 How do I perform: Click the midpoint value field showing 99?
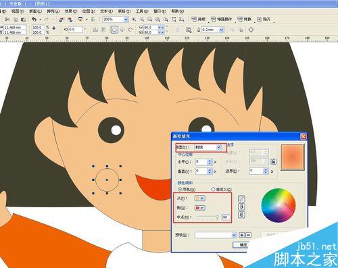click(226, 217)
